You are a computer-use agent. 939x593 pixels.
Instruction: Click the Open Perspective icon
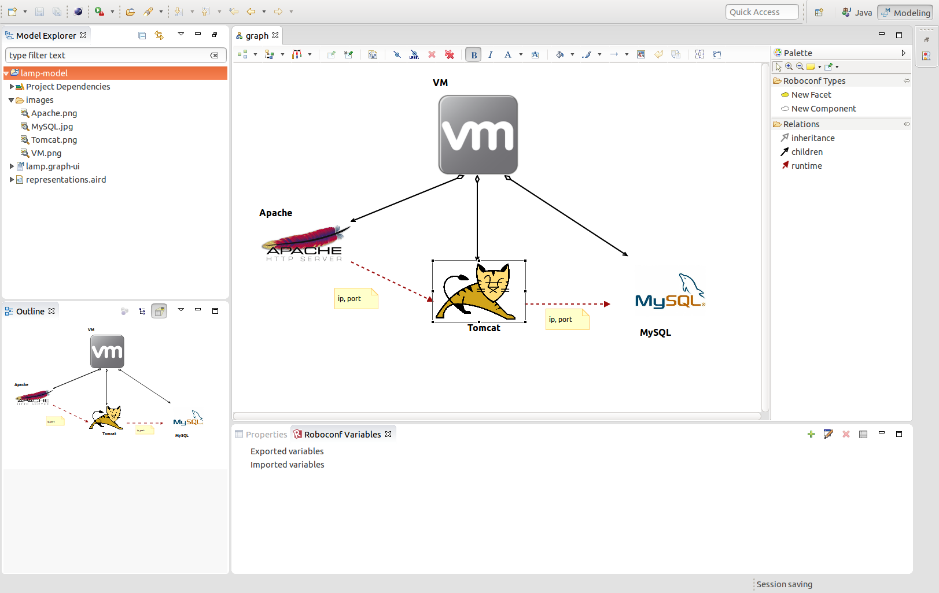[x=819, y=12]
